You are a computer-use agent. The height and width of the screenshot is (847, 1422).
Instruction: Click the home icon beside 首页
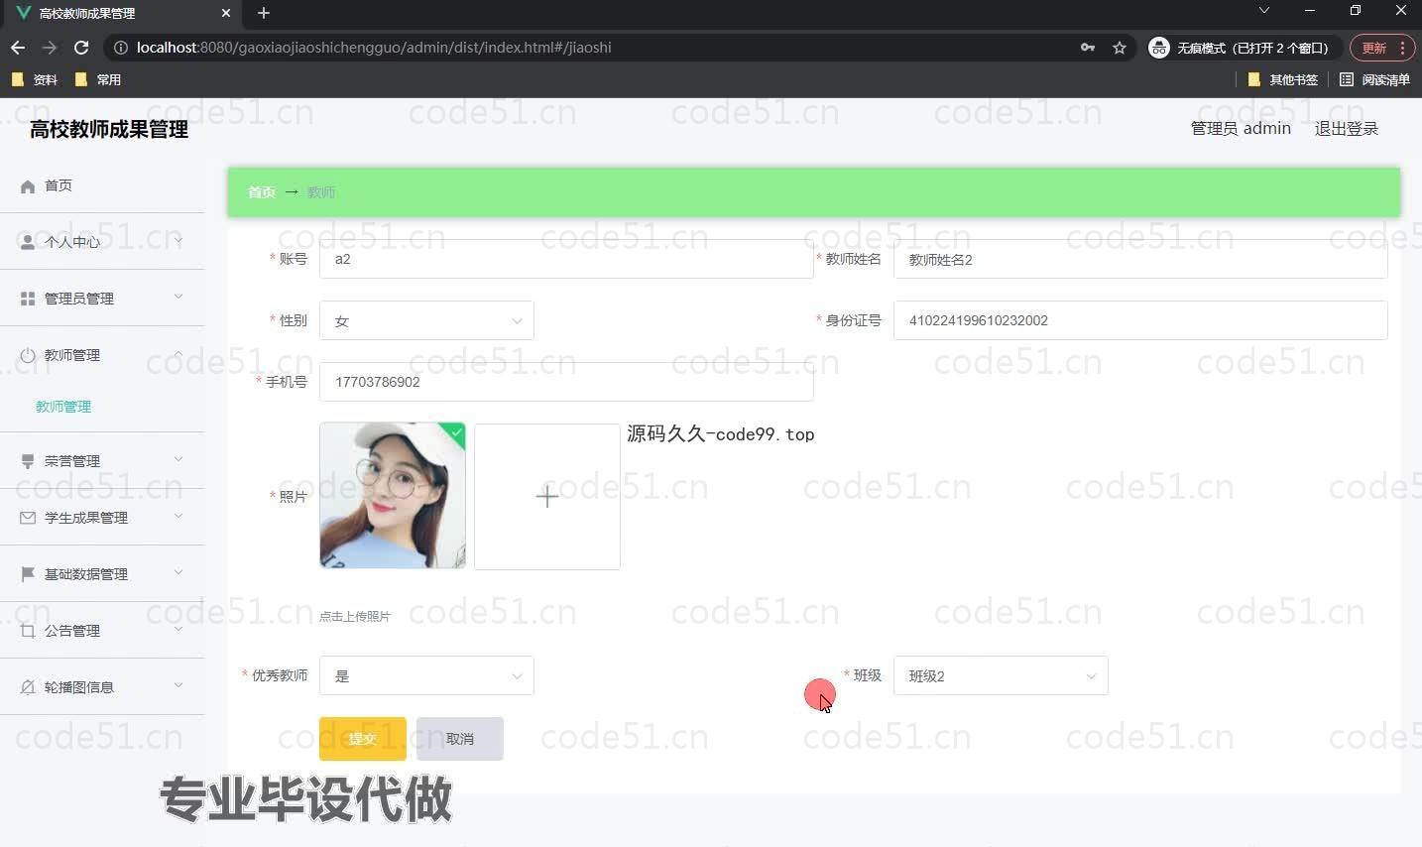[x=28, y=186]
